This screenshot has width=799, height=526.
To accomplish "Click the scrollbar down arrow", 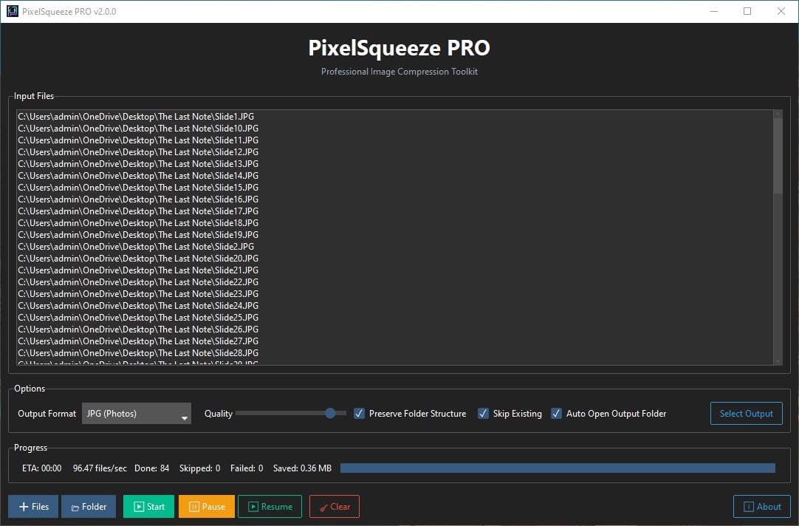I will click(x=778, y=362).
